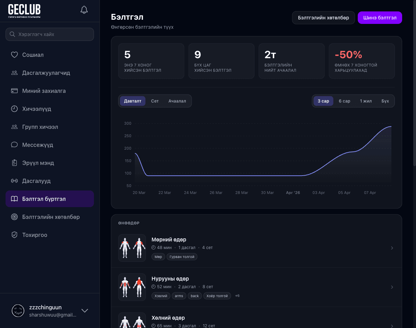Image resolution: width=416 pixels, height=328 pixels.
Task: Expand the zzzchinguun account menu chevron
Action: coord(85,311)
